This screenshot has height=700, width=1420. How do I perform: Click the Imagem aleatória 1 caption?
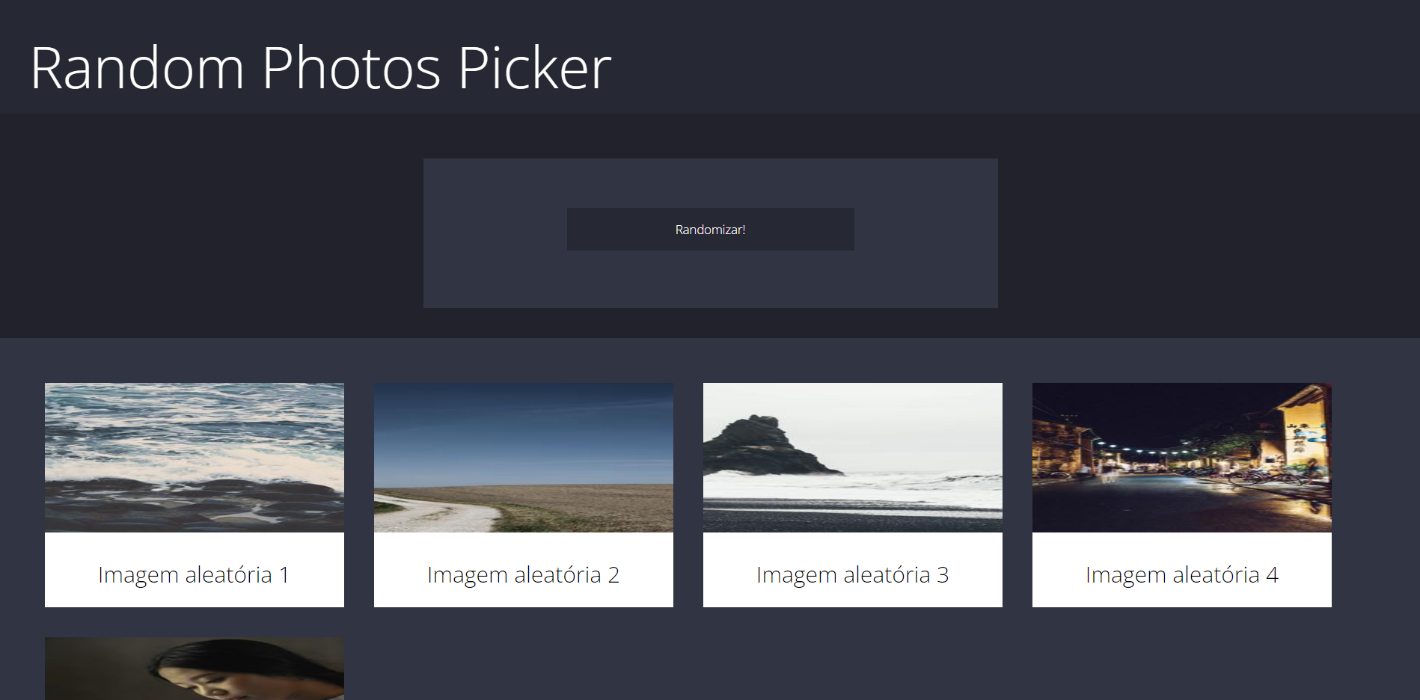point(194,574)
